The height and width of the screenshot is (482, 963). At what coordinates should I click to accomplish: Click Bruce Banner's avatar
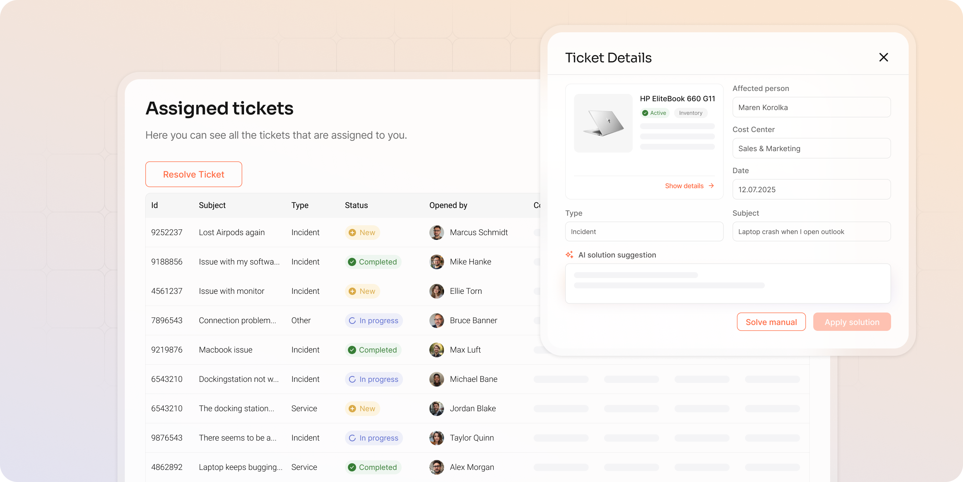click(437, 321)
